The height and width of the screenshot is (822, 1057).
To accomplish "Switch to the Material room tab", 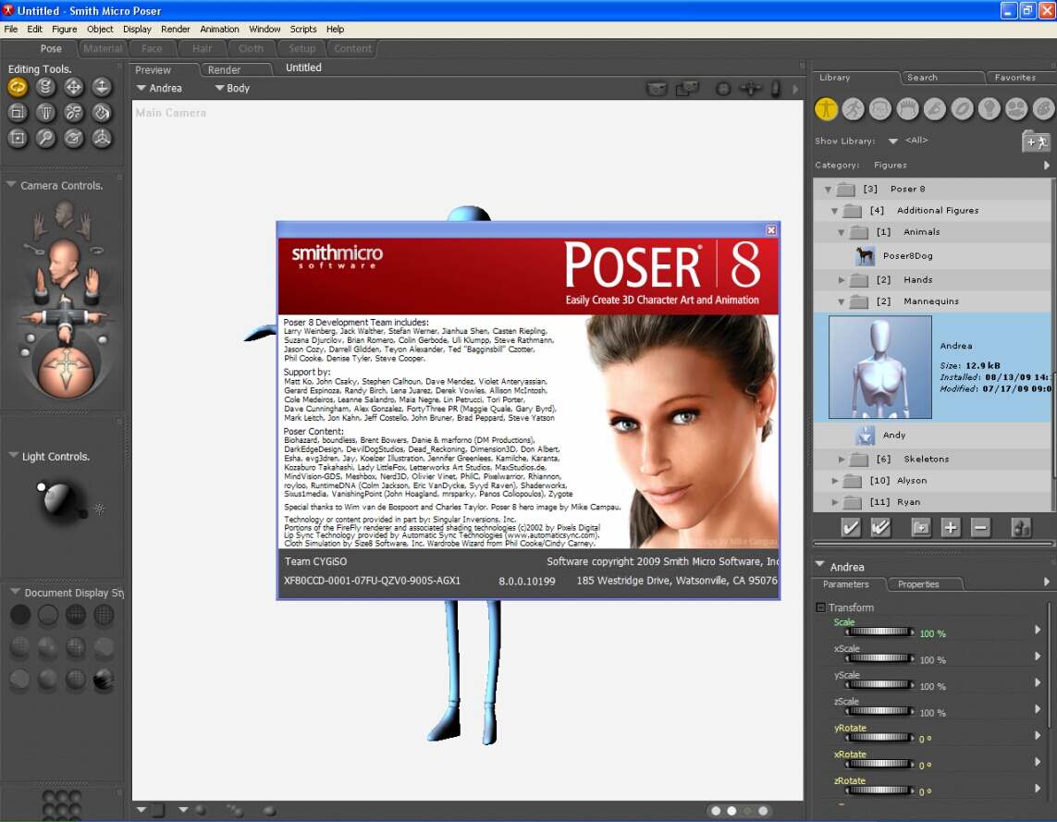I will (103, 48).
